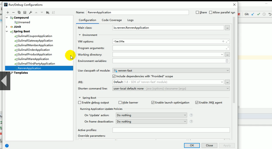272x149 pixels.
Task: Click the Apply button
Action: click(x=227, y=145)
